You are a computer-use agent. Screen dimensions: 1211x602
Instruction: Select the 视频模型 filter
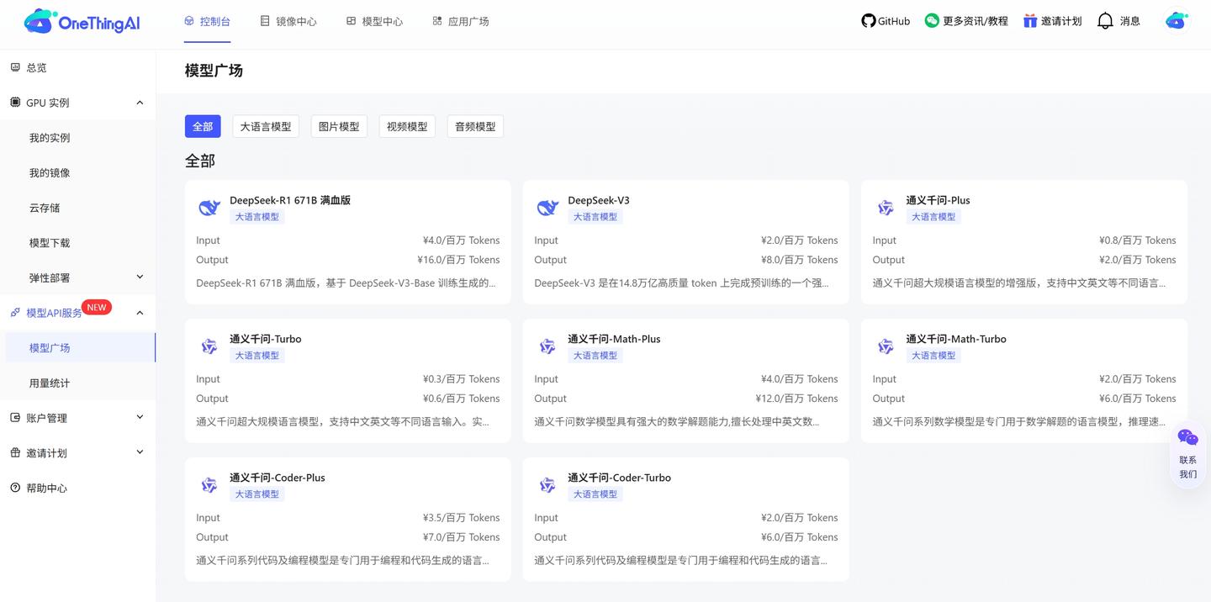(x=407, y=125)
